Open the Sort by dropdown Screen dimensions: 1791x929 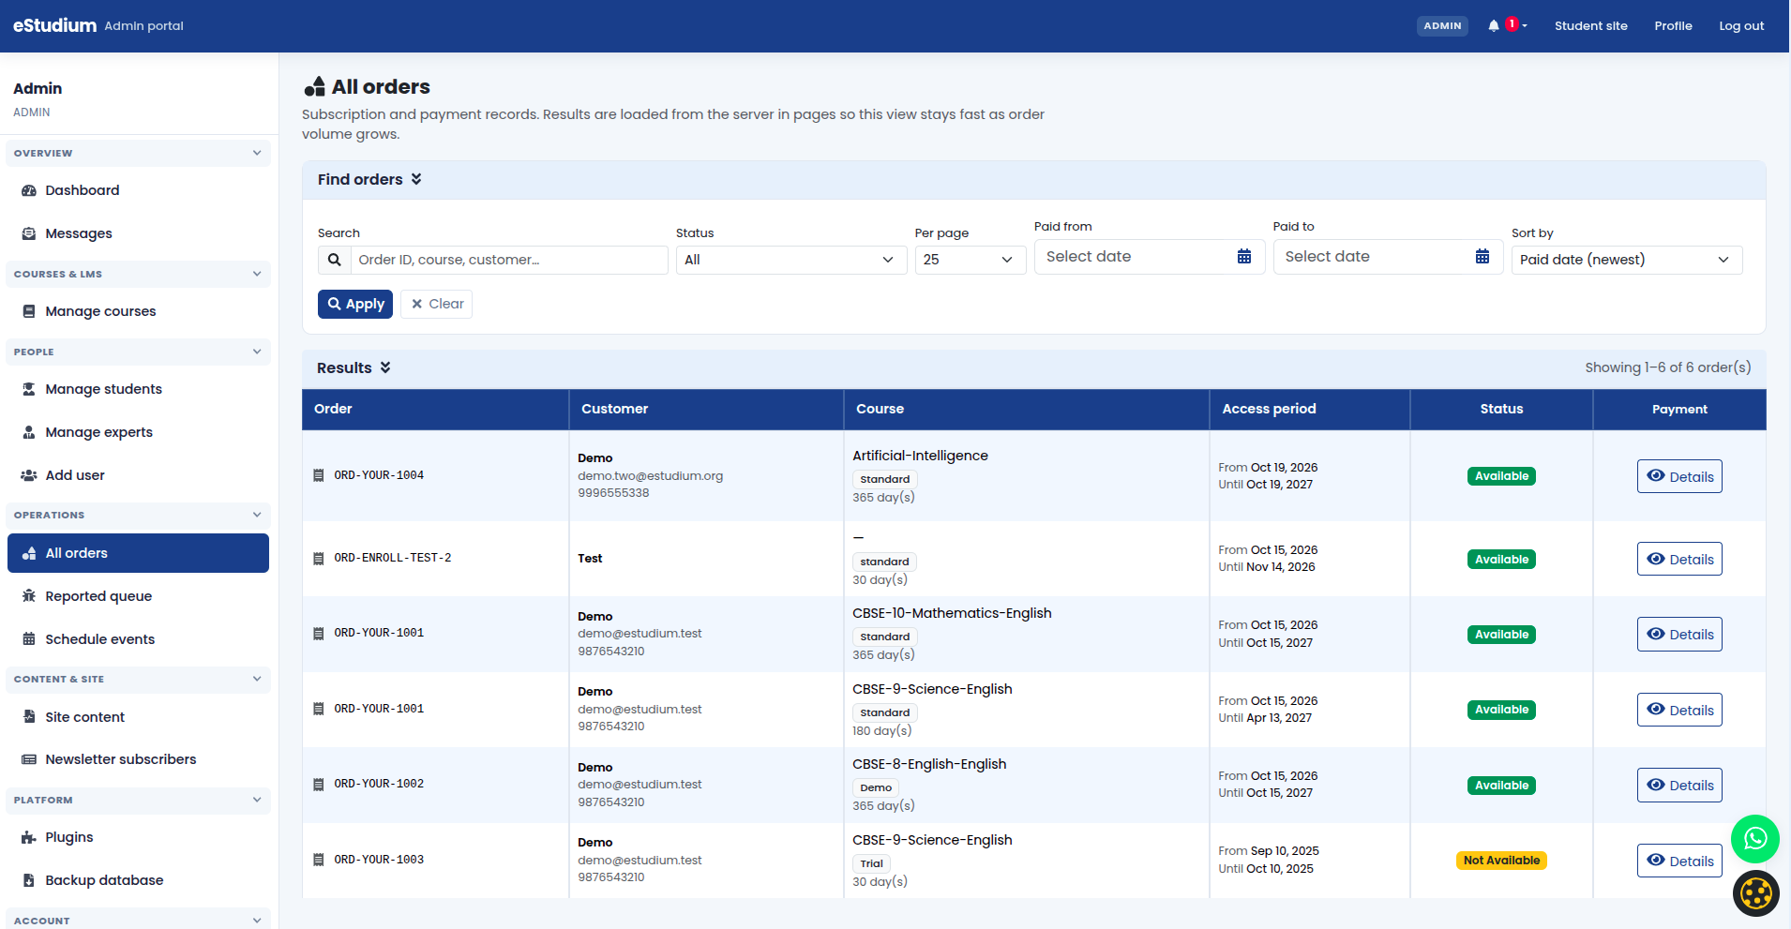tap(1627, 260)
